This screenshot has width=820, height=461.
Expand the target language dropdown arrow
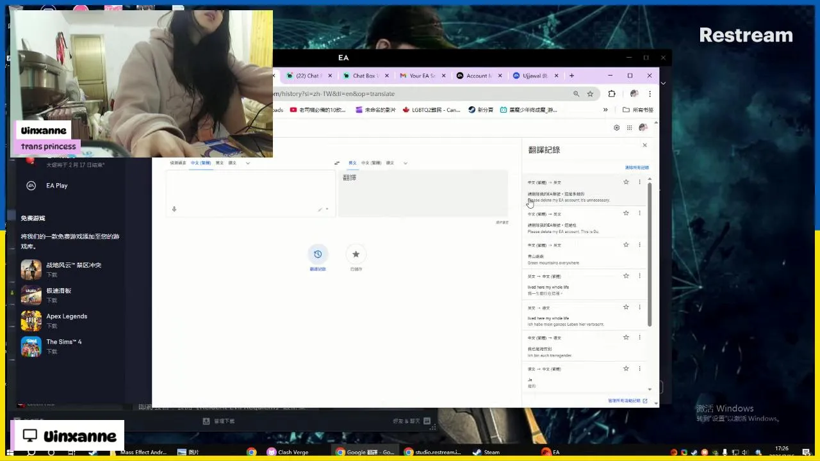(406, 163)
